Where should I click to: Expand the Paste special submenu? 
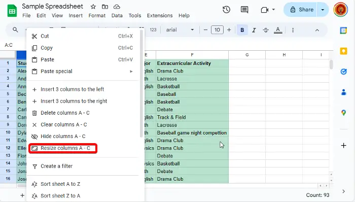[83, 72]
